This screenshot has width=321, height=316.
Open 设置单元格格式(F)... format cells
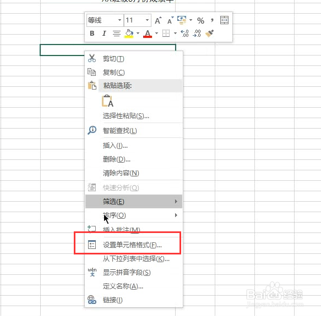tap(134, 245)
